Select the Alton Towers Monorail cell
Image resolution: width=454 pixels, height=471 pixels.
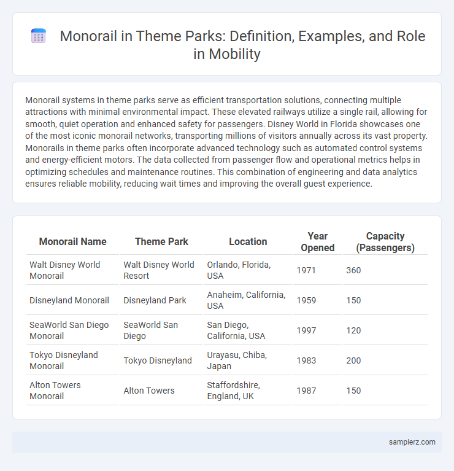pos(72,390)
